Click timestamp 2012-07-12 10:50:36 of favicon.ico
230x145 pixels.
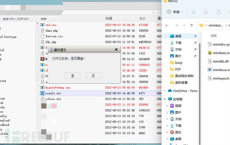(x=120, y=36)
